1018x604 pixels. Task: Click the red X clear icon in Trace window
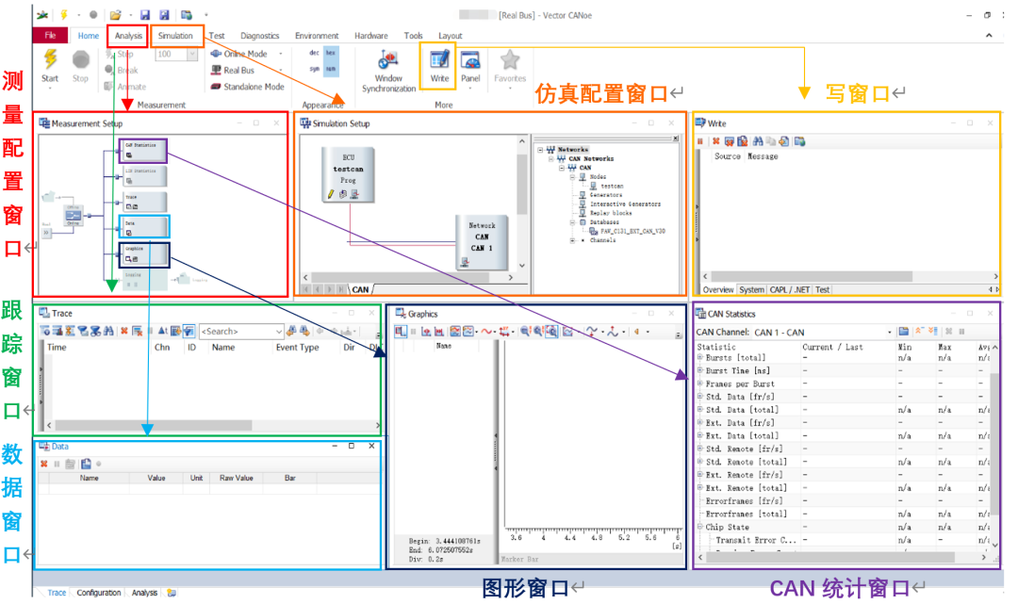pos(124,331)
